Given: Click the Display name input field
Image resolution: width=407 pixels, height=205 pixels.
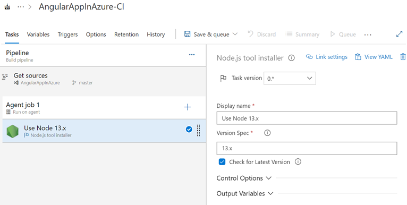Looking at the screenshot, I should pos(307,118).
